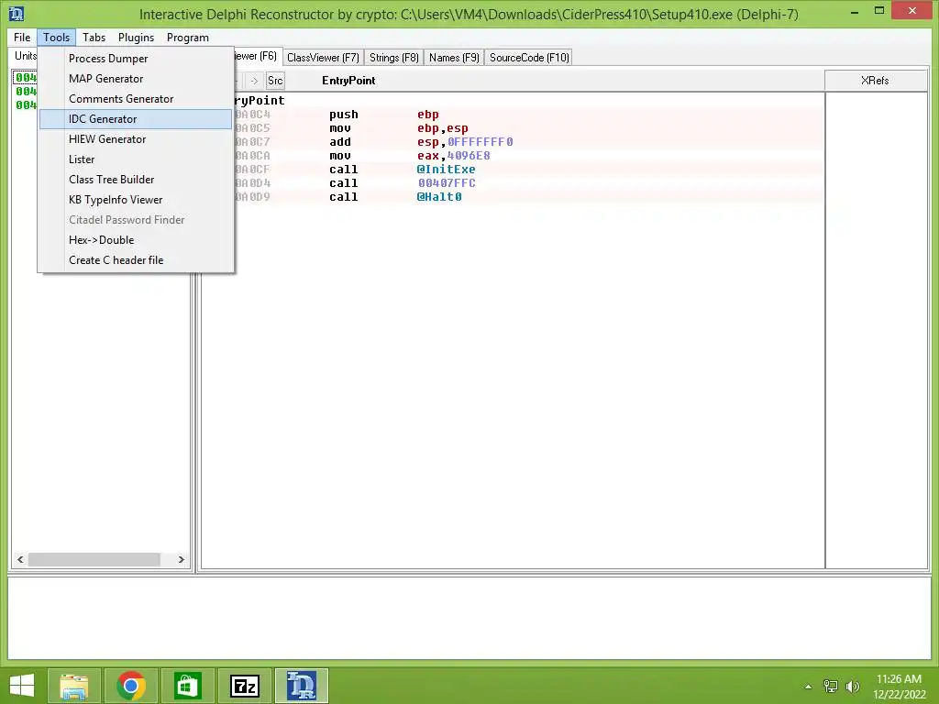Switch to the Names (F9) tab
Screen dimensions: 939x704
pyautogui.click(x=454, y=58)
